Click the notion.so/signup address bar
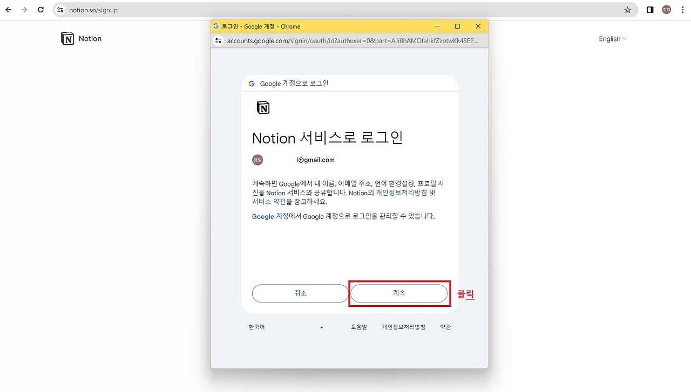 click(x=345, y=10)
